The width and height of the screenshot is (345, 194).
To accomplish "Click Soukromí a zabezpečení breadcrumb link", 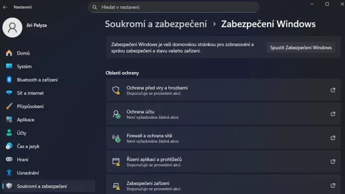I will pyautogui.click(x=156, y=24).
